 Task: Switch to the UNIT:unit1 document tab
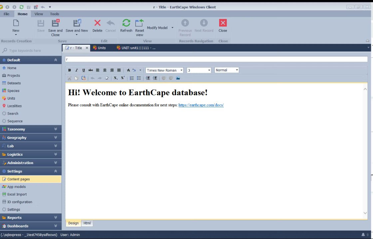tap(136, 48)
